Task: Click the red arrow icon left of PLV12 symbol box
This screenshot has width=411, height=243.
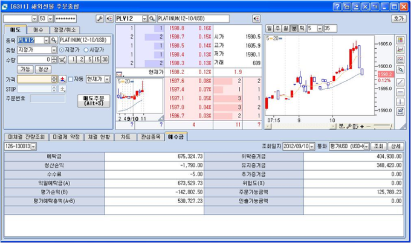Action: click(109, 19)
